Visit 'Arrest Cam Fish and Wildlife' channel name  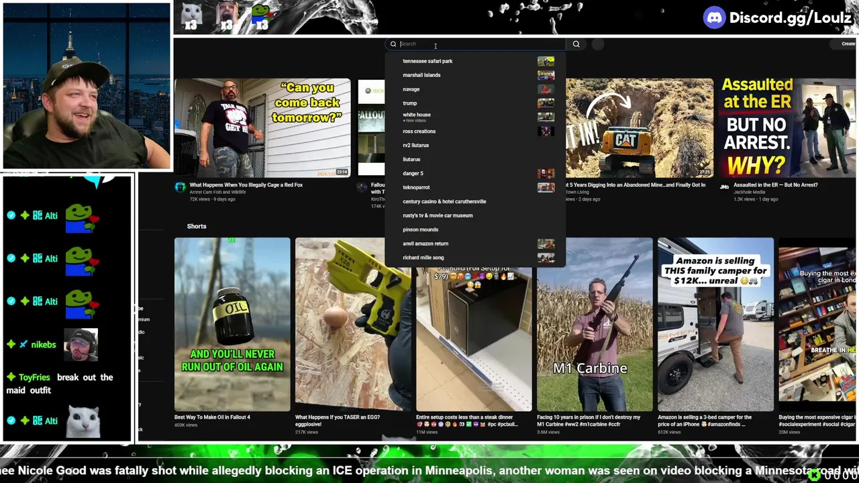(x=217, y=193)
